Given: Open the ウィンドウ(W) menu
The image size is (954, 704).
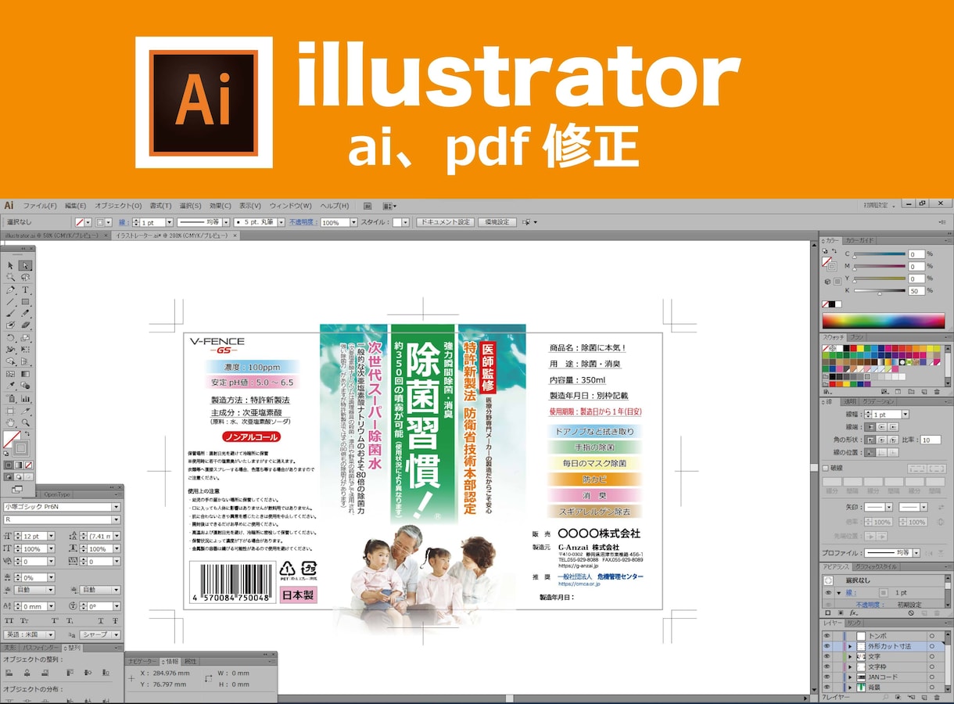Looking at the screenshot, I should 290,206.
